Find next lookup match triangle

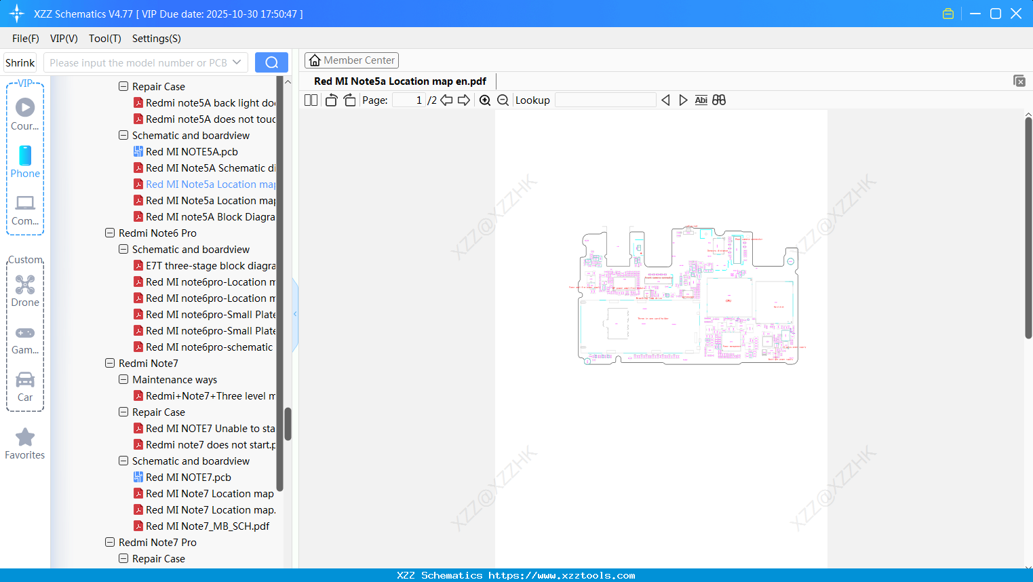click(x=683, y=100)
